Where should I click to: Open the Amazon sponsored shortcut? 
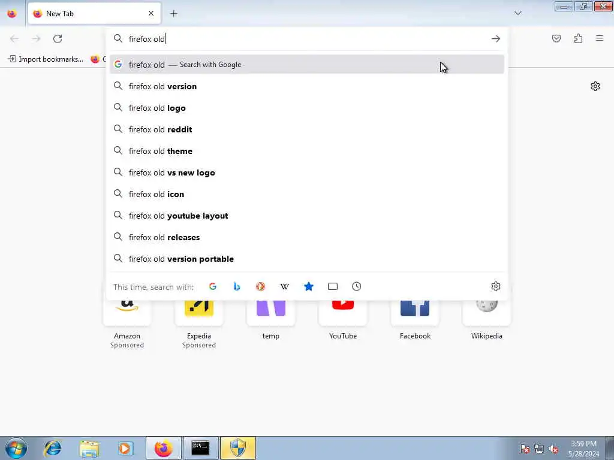[x=127, y=324]
